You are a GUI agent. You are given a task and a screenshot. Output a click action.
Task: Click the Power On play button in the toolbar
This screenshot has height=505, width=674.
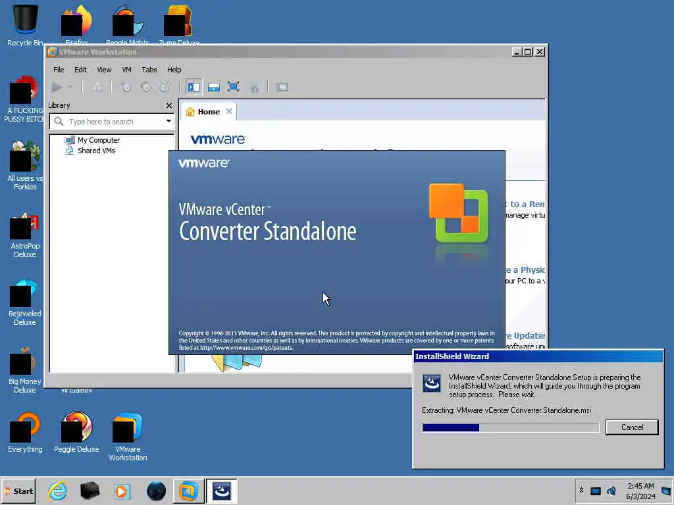57,87
